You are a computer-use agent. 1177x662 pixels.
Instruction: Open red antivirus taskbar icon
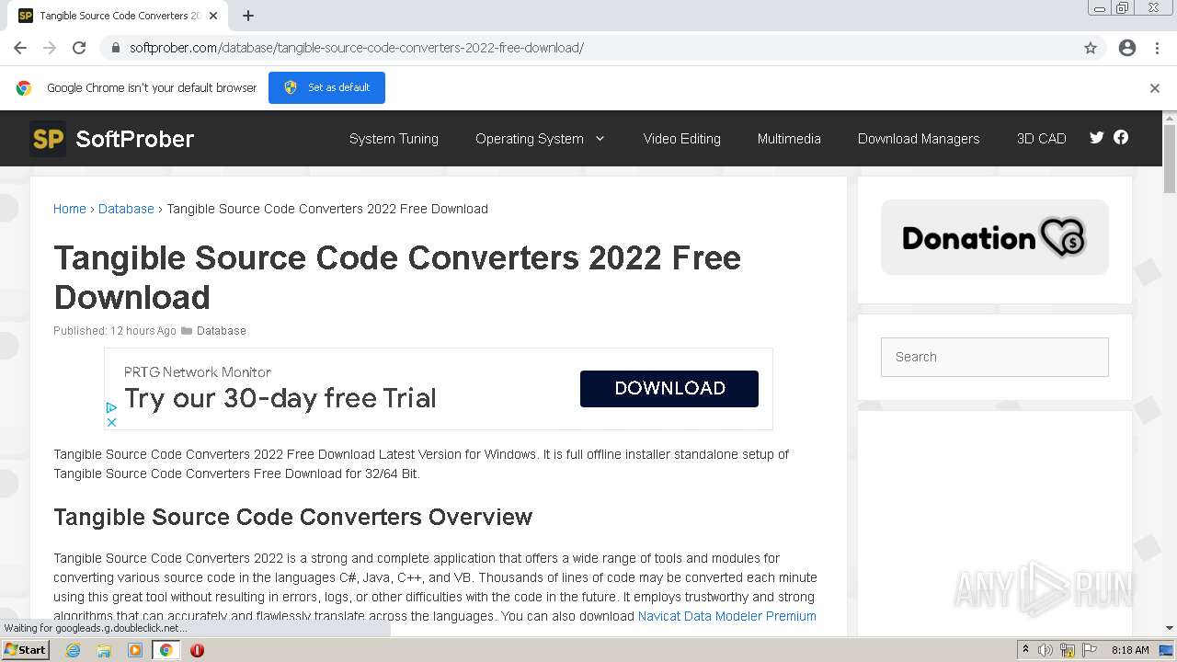click(197, 650)
